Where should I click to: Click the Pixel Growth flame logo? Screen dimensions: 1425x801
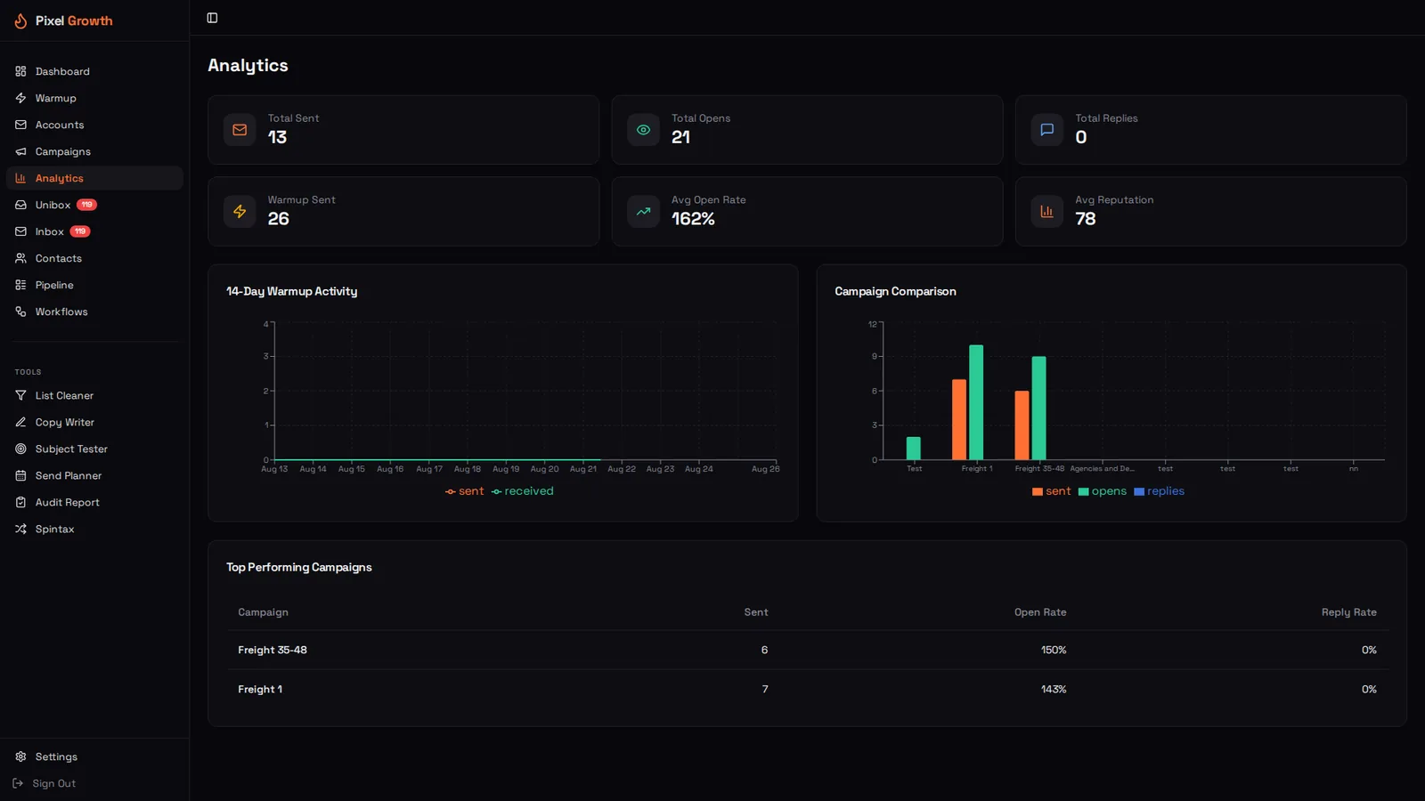click(x=20, y=20)
